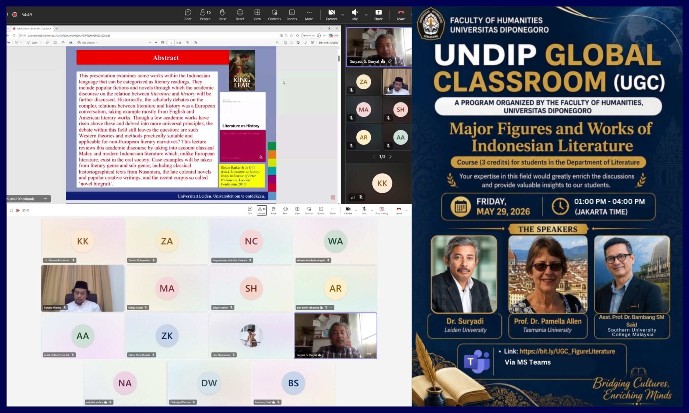The height and width of the screenshot is (413, 689).
Task: Click the Verify it's you profile button
Action: tap(311, 35)
